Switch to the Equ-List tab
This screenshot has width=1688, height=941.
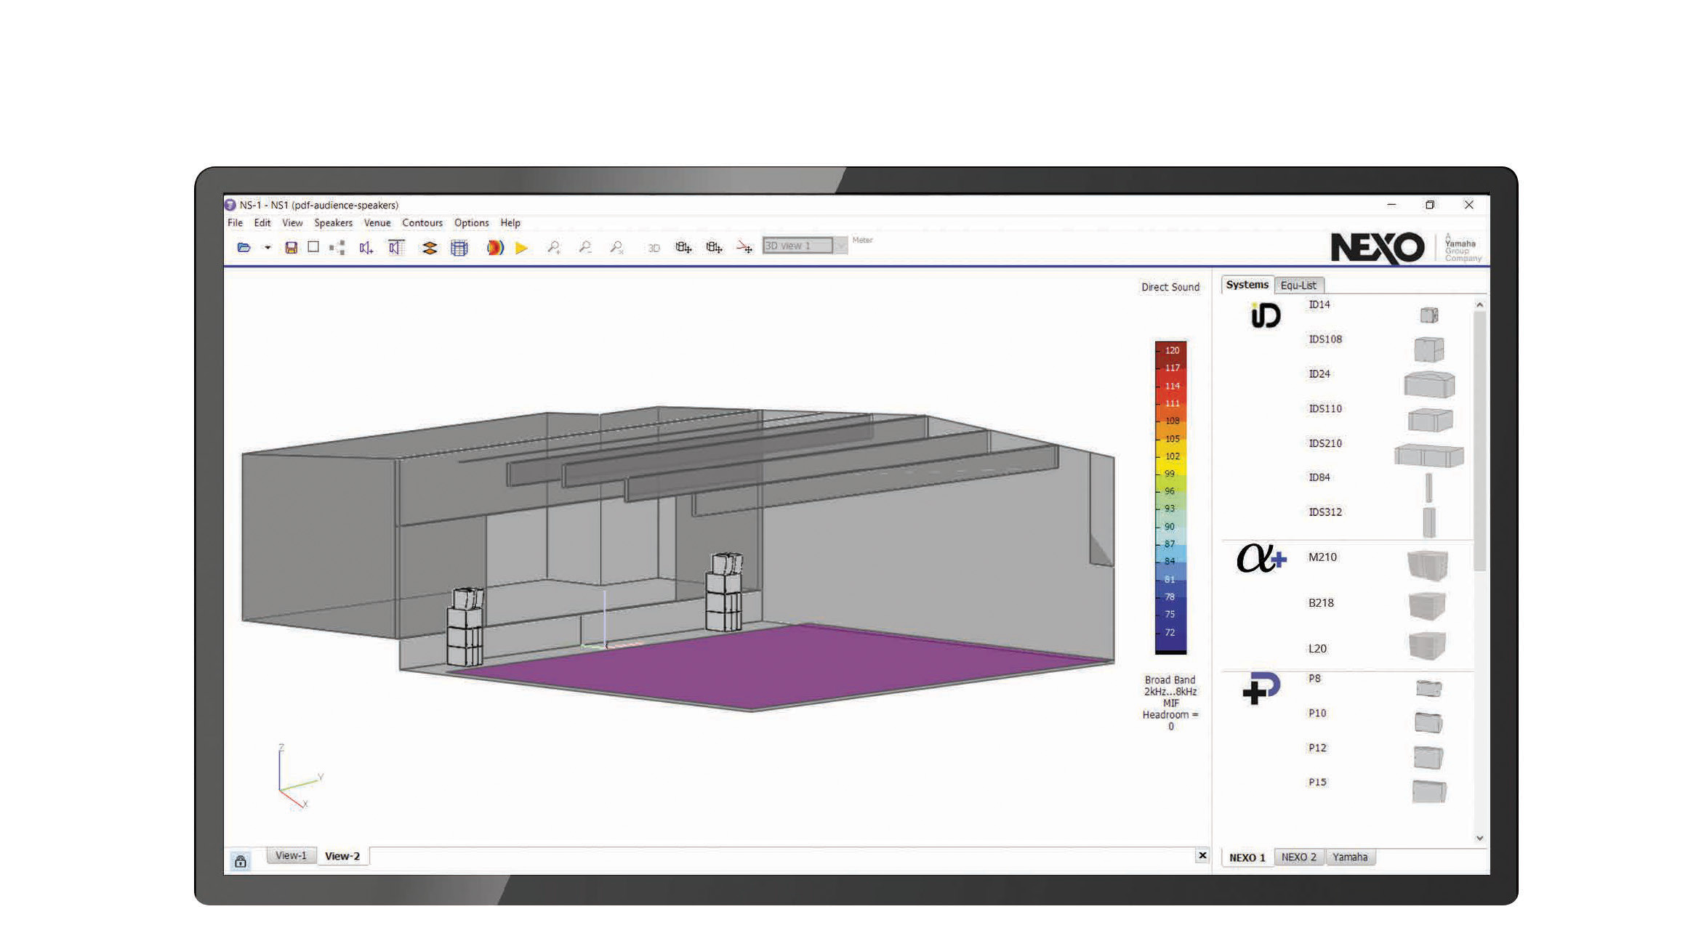click(1298, 285)
